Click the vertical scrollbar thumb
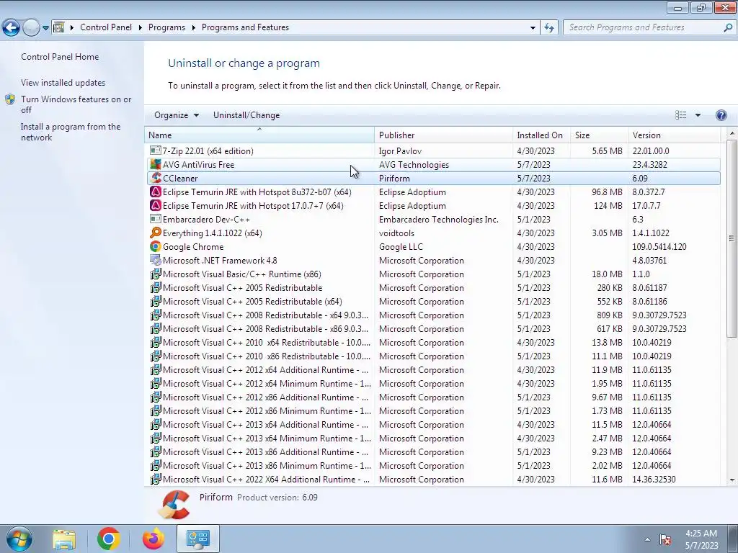 tap(732, 238)
